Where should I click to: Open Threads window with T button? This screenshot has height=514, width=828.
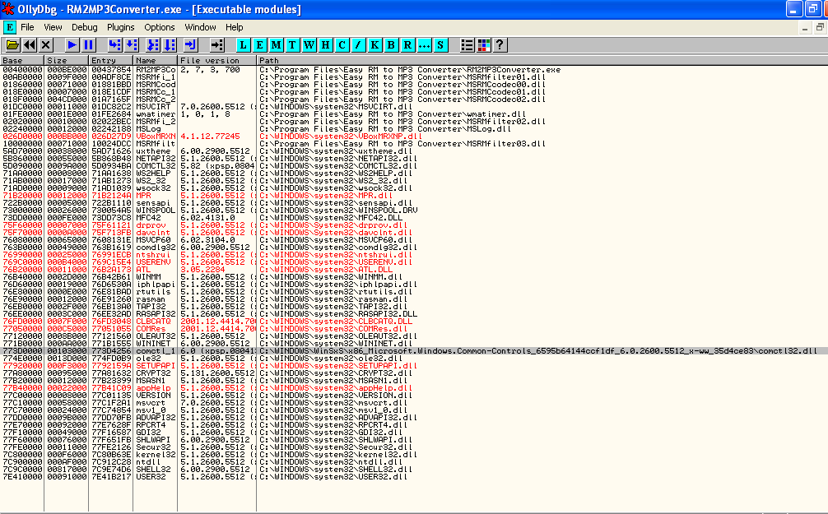pyautogui.click(x=292, y=45)
